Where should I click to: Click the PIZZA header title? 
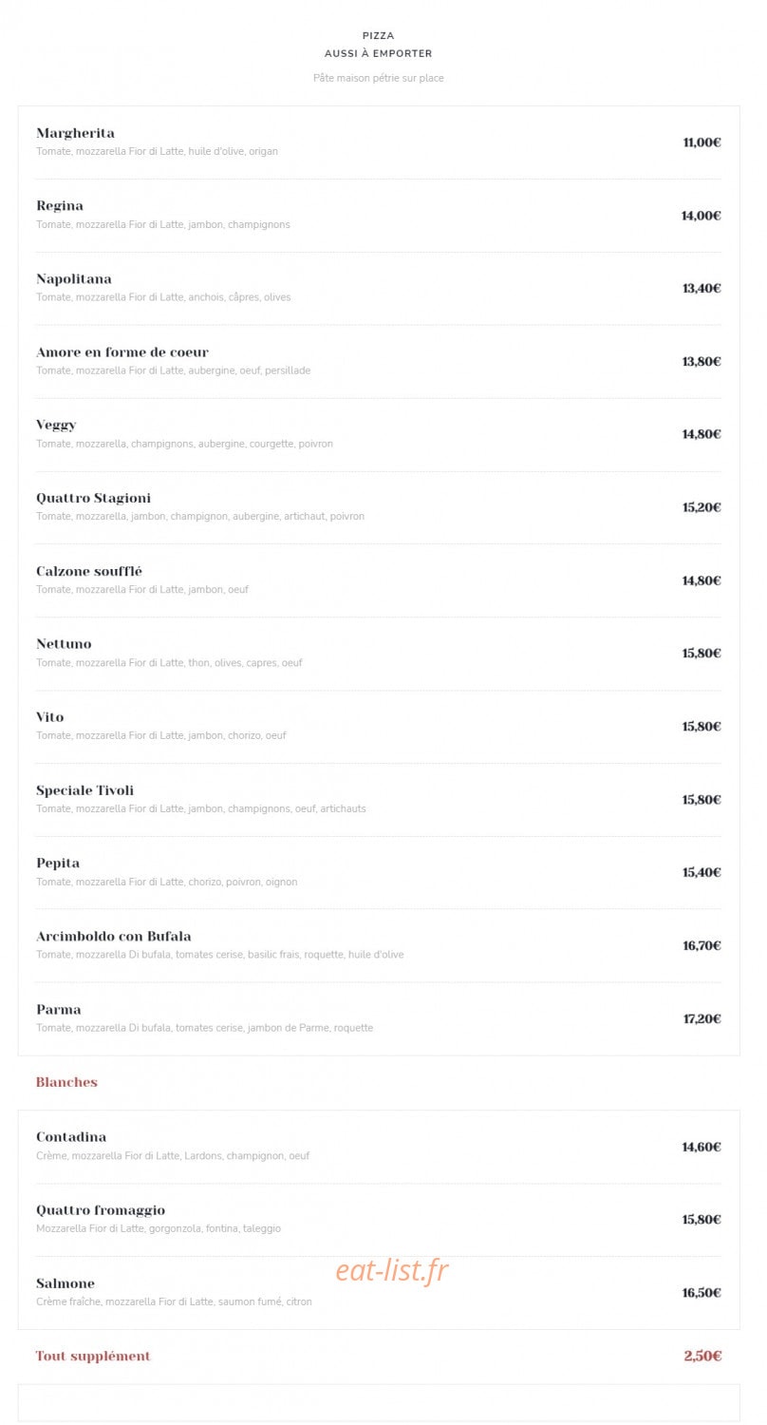379,36
